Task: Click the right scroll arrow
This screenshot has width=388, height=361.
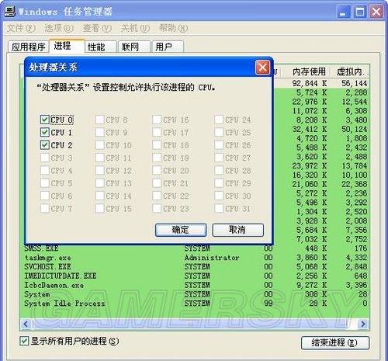Action: tap(363, 324)
